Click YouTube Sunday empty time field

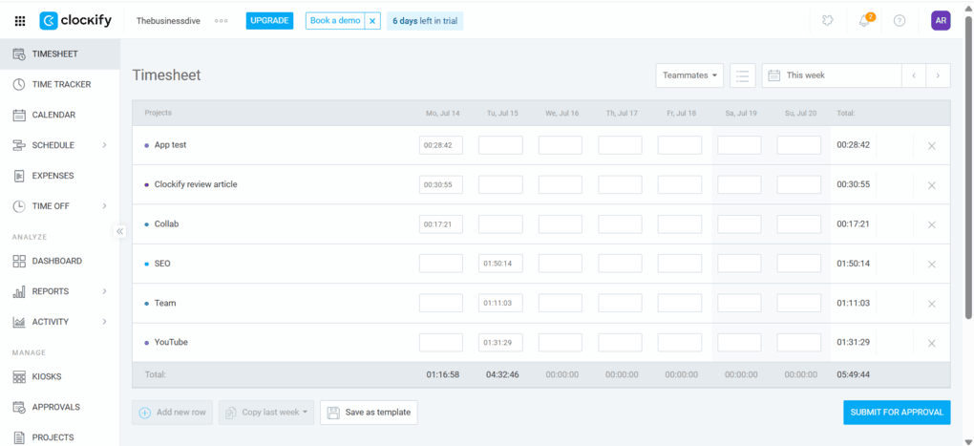coord(799,343)
